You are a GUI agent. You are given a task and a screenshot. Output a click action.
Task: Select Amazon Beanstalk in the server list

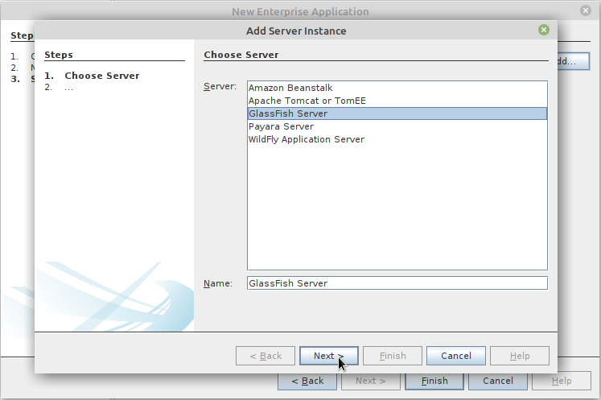tap(290, 88)
